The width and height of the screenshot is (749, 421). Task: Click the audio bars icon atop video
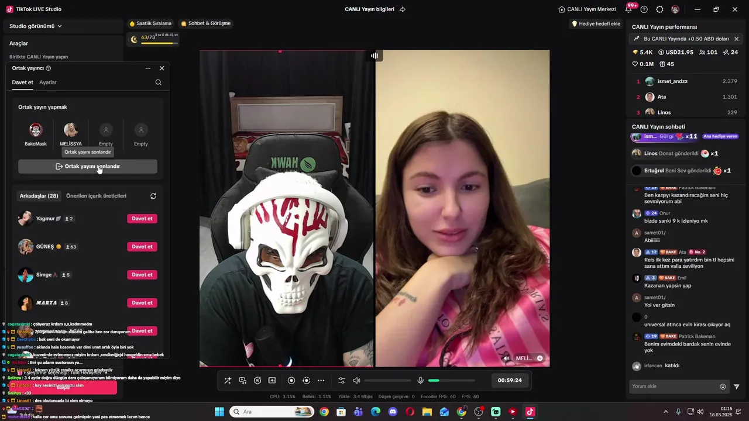(x=374, y=56)
